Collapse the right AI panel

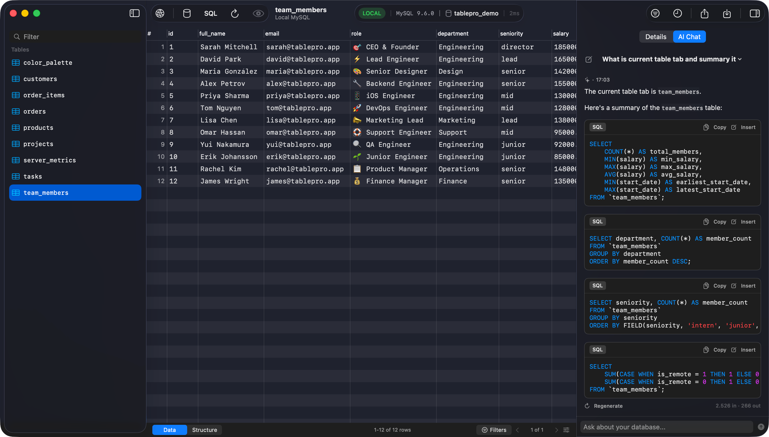(x=755, y=13)
